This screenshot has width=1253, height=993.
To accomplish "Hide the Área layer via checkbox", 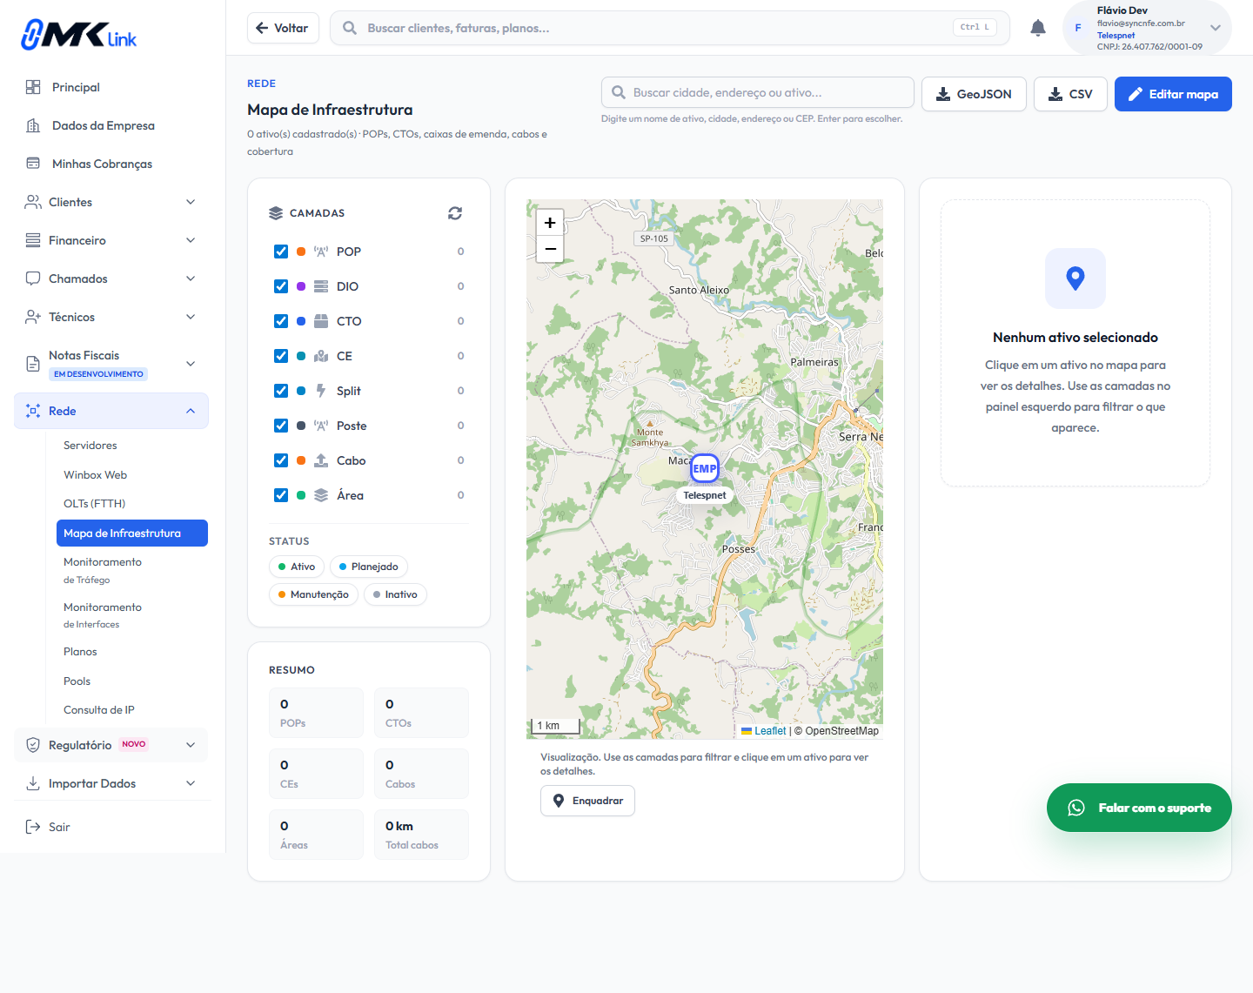I will click(x=281, y=495).
